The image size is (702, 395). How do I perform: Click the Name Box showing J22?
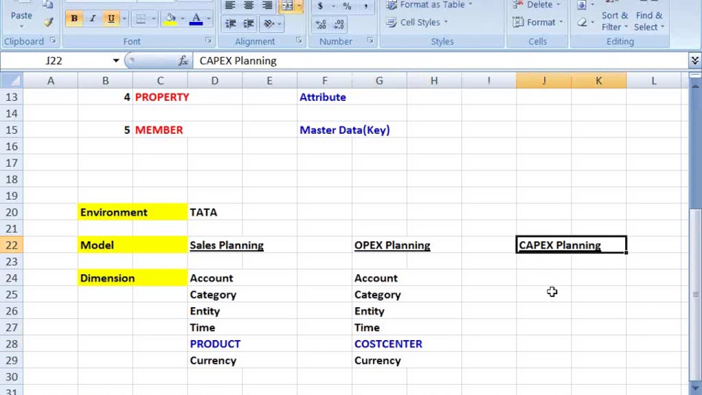55,61
